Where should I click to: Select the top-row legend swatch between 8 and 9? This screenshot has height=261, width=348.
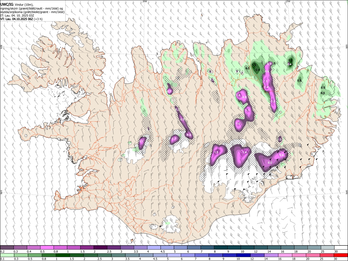220,248
